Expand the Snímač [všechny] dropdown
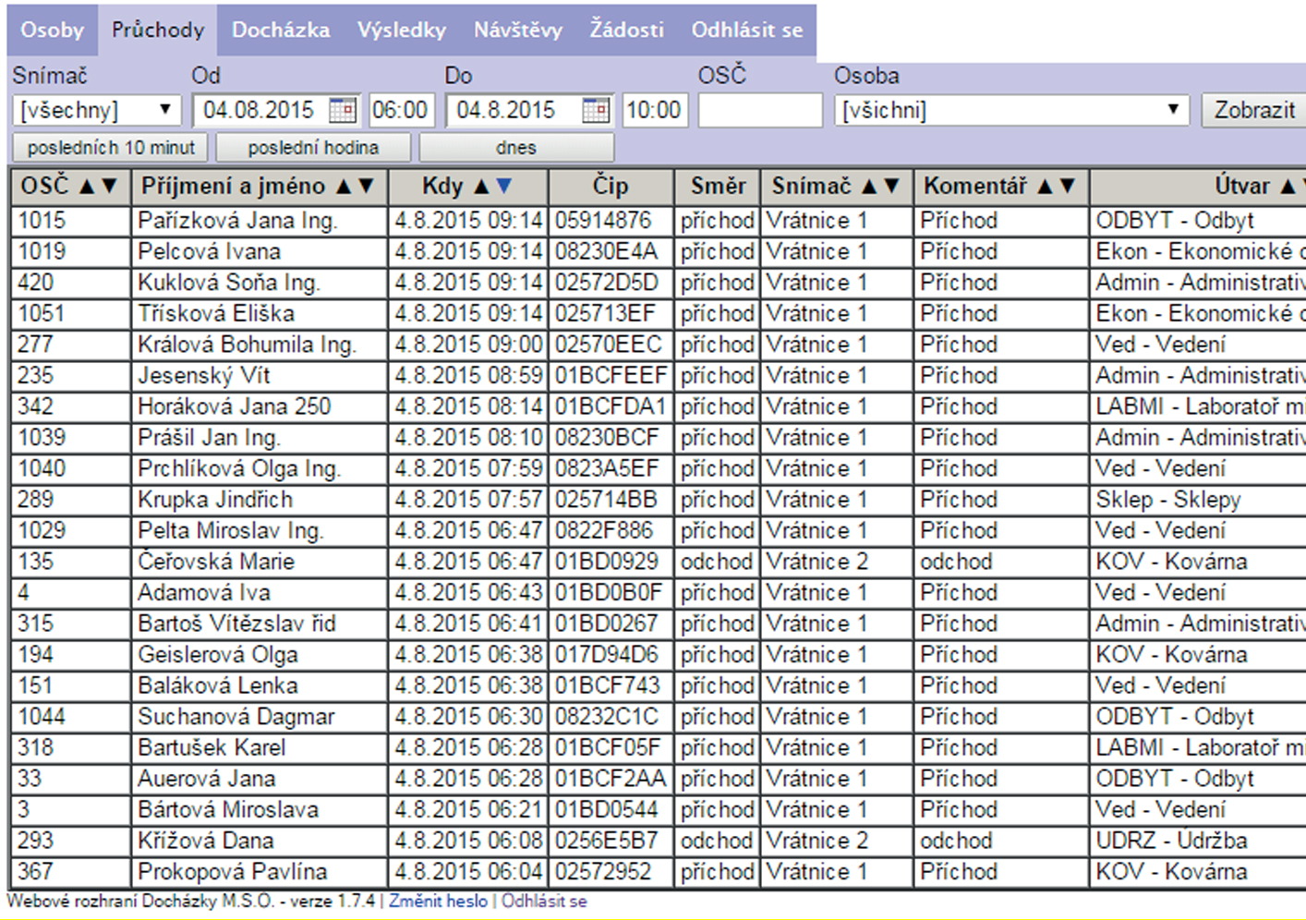 click(96, 111)
